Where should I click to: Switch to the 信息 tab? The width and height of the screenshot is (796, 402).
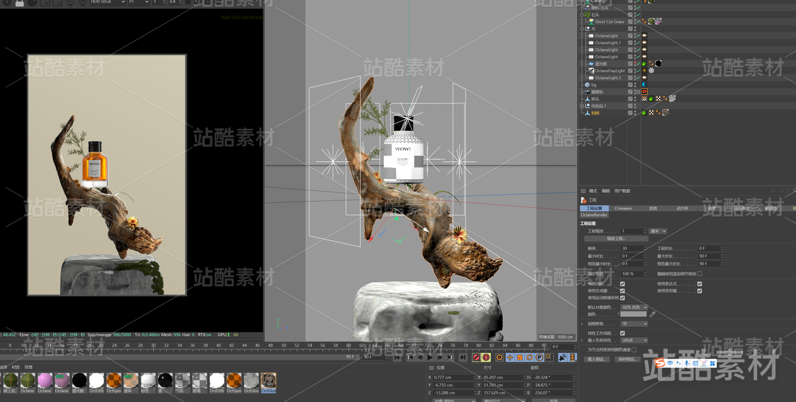pos(653,208)
